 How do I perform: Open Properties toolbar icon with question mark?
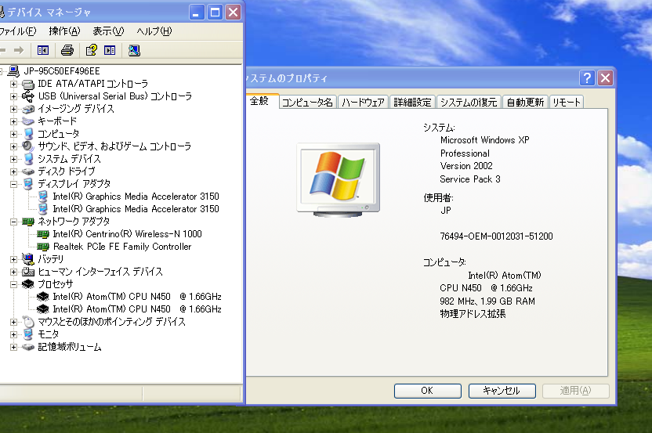tap(91, 50)
